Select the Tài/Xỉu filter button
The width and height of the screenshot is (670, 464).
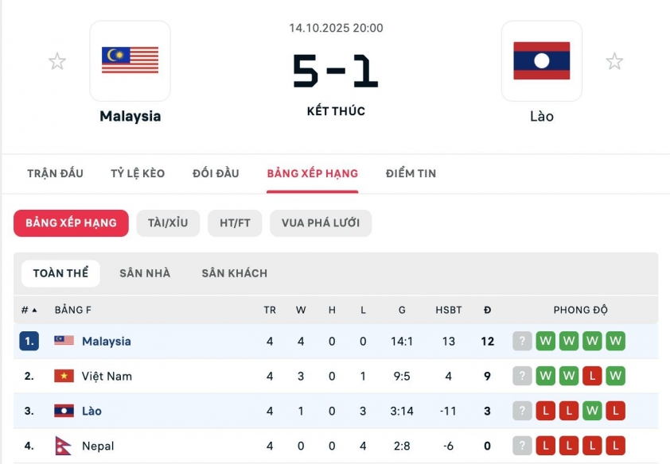point(168,223)
